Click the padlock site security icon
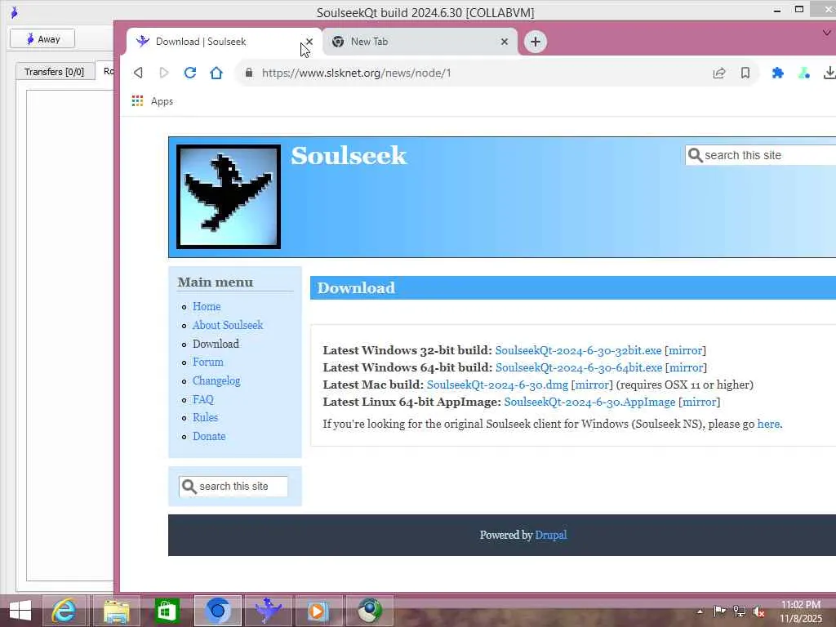Image resolution: width=836 pixels, height=627 pixels. coord(248,73)
